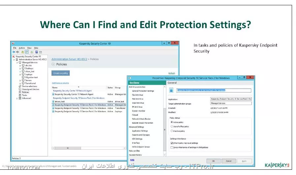
Task: Click the refresh toolbar icon
Action: point(32,52)
